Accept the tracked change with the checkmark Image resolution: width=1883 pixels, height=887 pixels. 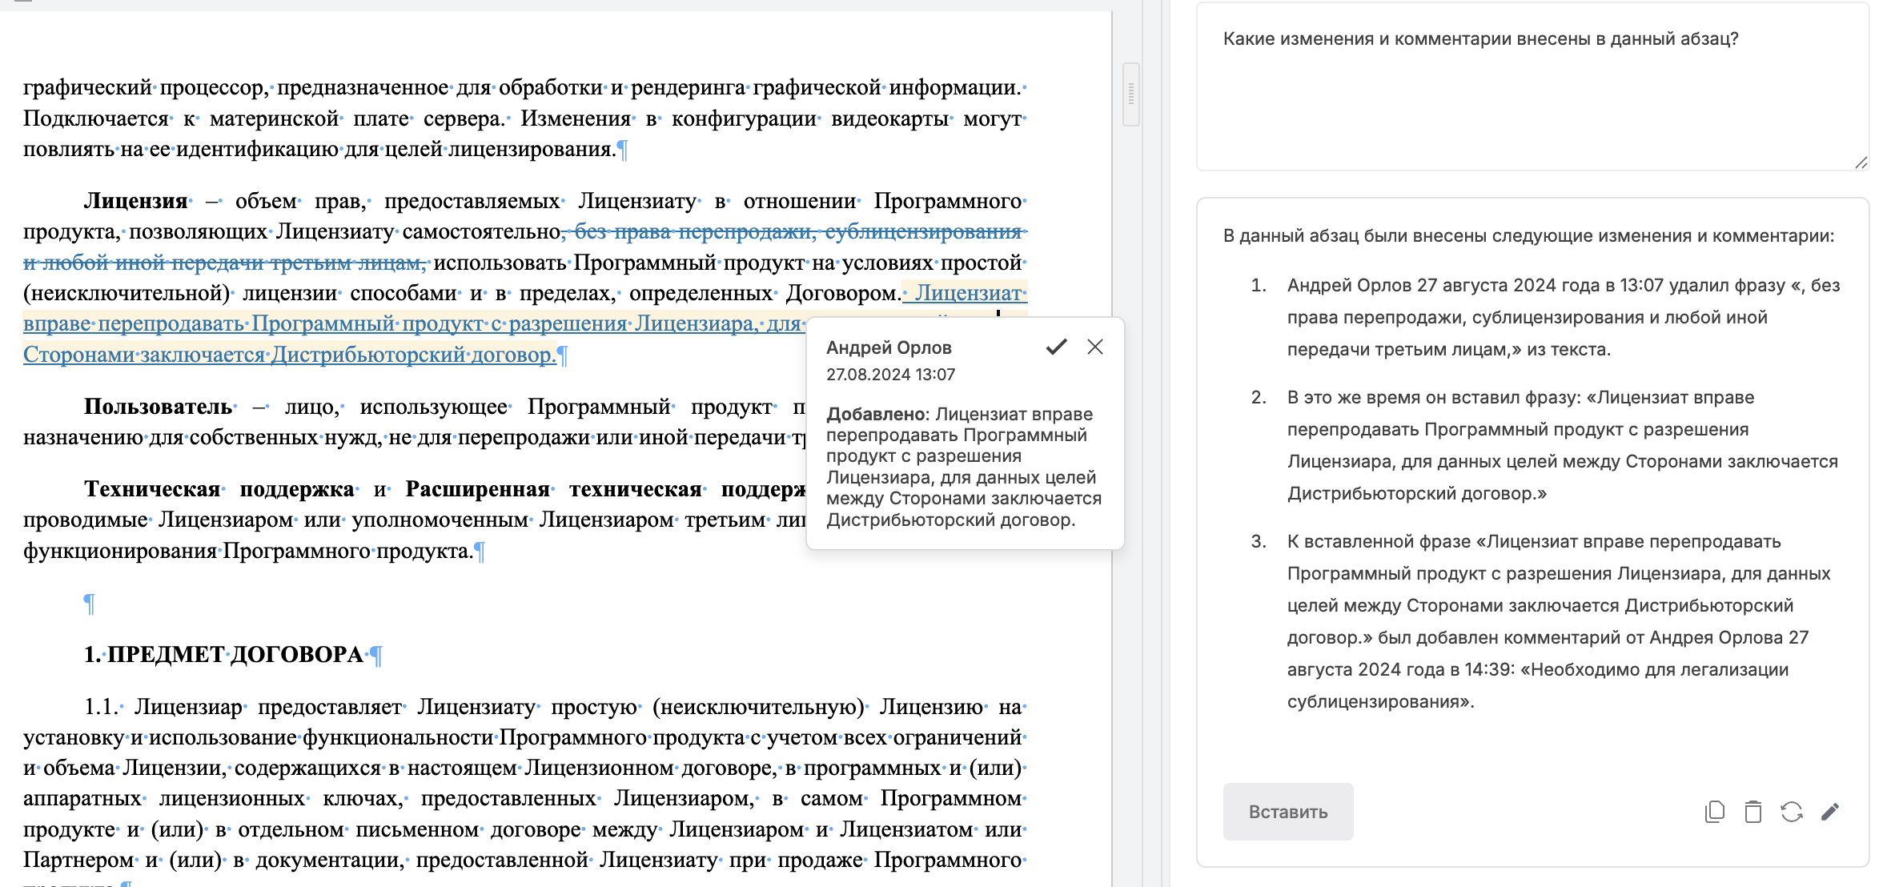(1056, 347)
